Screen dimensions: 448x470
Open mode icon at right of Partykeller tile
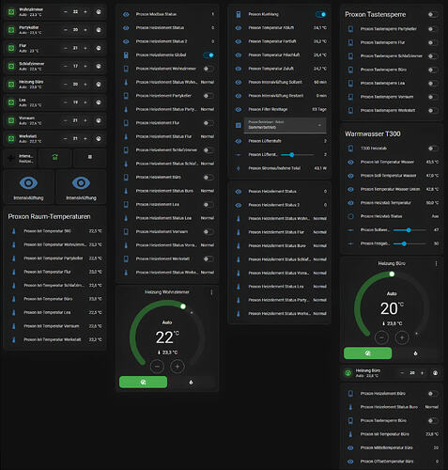point(99,30)
